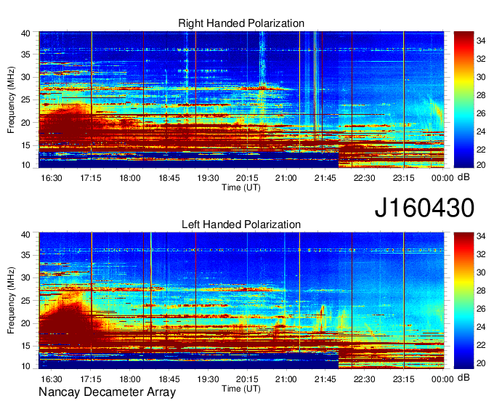Image resolution: width=494 pixels, height=401 pixels.
Task: Select the J160430 observation label
Action: (424, 208)
